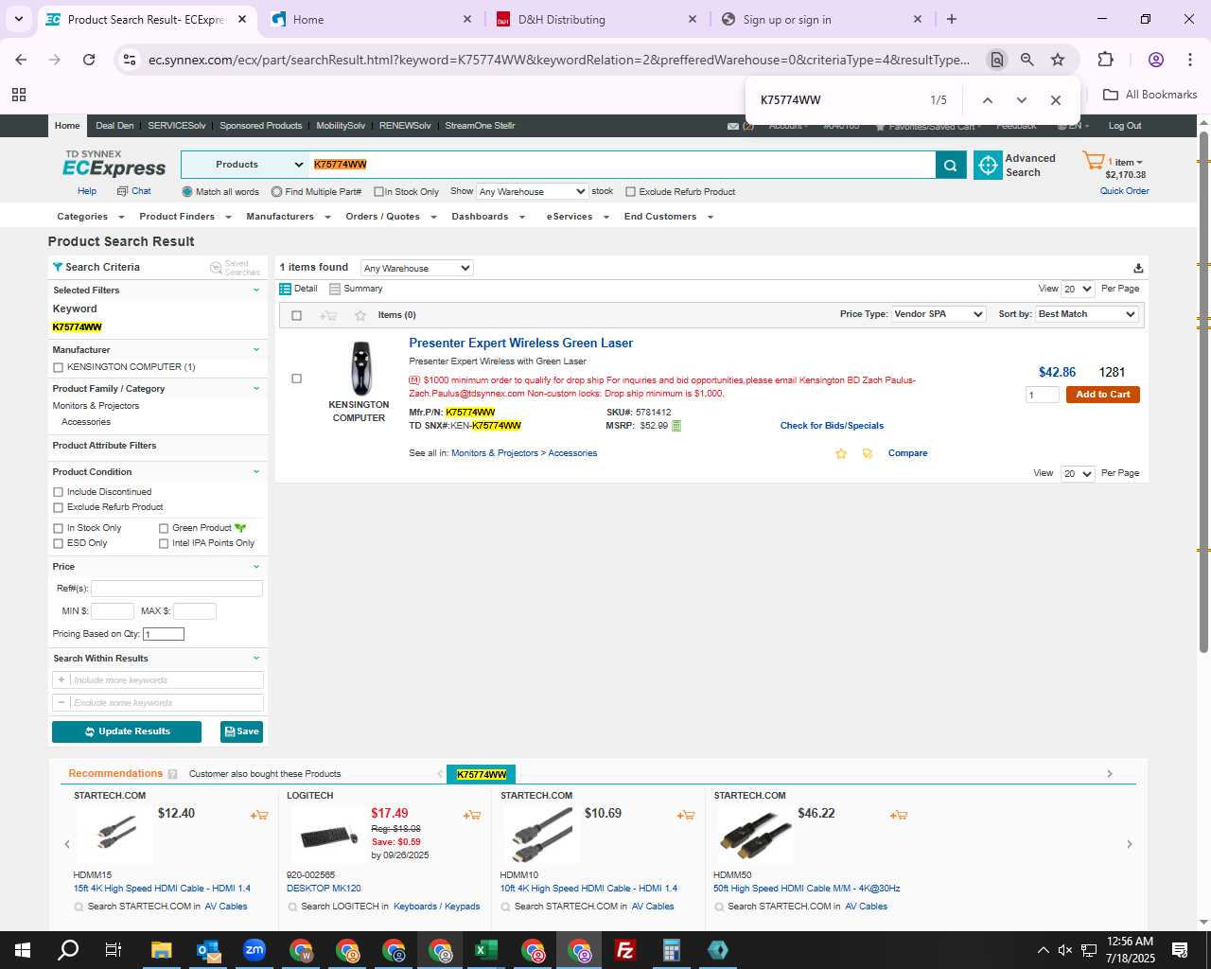Bookmark this page star icon
1211x969 pixels.
point(1058,60)
